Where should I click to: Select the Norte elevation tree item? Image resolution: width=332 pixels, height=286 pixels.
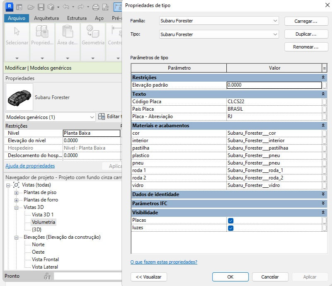point(38,245)
